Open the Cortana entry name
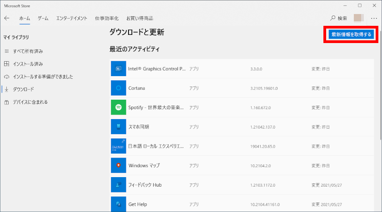 tap(137, 88)
